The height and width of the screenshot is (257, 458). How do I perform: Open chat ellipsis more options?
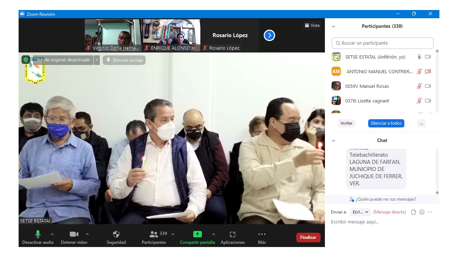pos(430,212)
